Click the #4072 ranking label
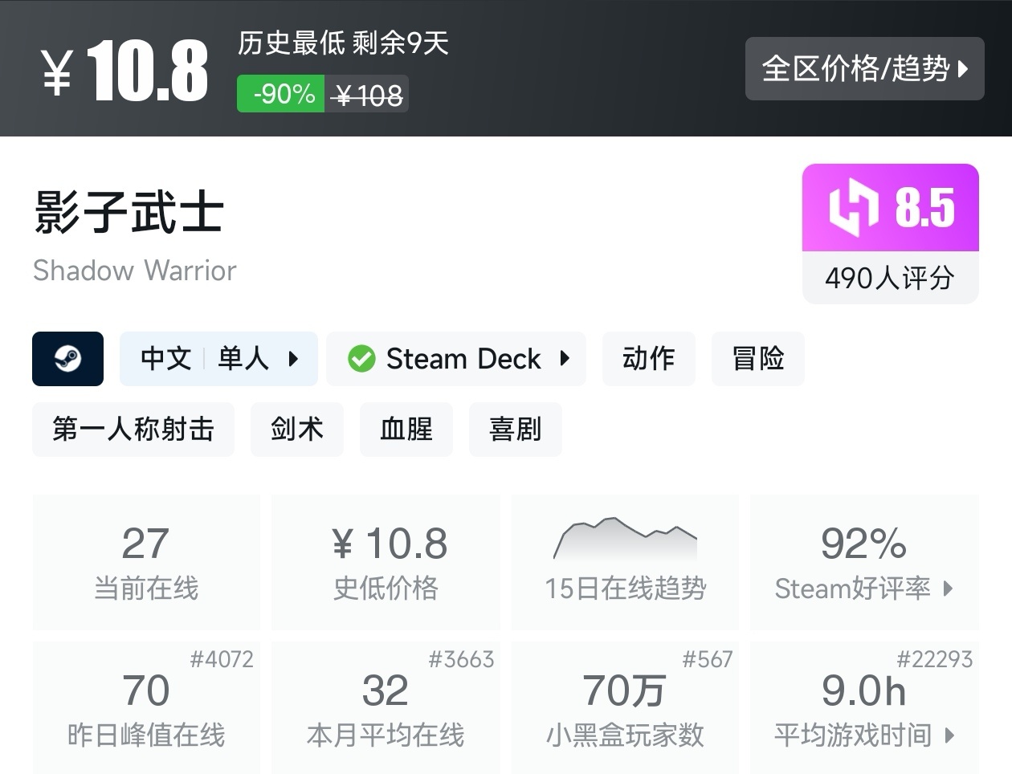This screenshot has height=774, width=1012. (x=222, y=660)
